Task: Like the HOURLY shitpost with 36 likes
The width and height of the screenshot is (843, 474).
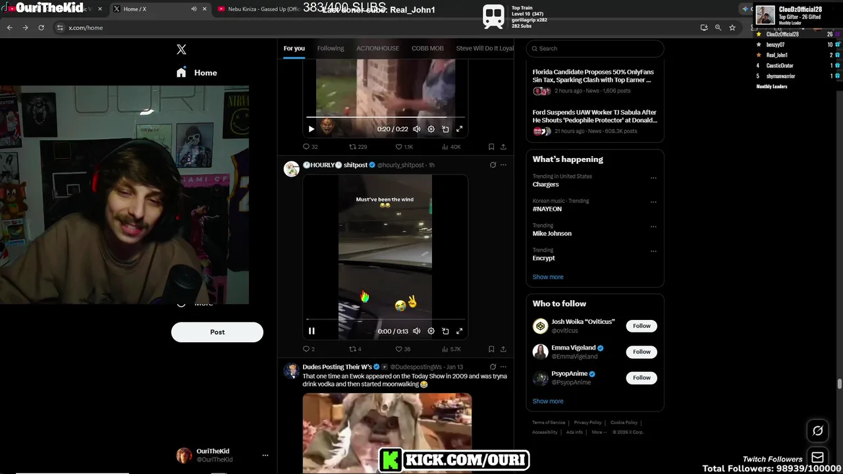Action: tap(402, 349)
